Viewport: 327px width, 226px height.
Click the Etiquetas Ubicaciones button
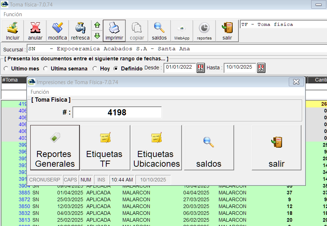157,148
